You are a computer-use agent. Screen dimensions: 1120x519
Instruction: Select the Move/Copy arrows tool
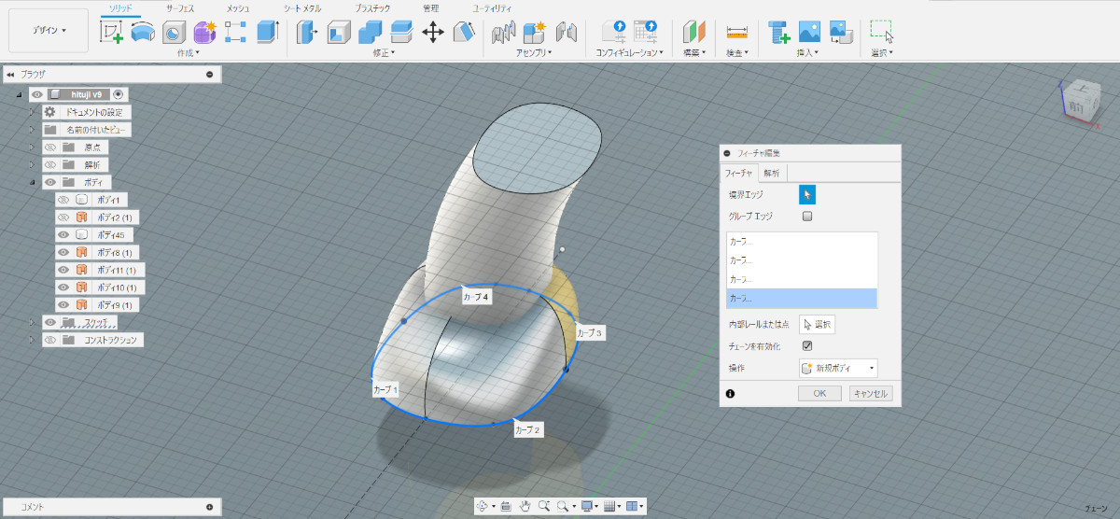click(433, 32)
